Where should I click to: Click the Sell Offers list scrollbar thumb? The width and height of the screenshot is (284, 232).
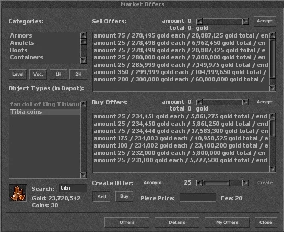pyautogui.click(x=273, y=58)
